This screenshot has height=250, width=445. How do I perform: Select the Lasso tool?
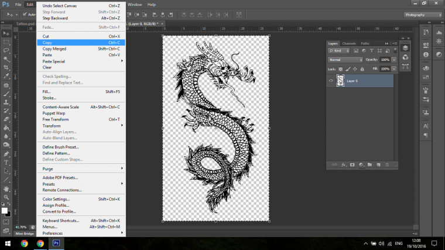[6, 50]
